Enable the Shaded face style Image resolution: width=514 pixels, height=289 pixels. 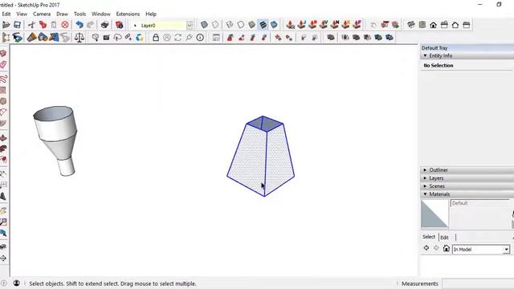pyautogui.click(x=251, y=25)
